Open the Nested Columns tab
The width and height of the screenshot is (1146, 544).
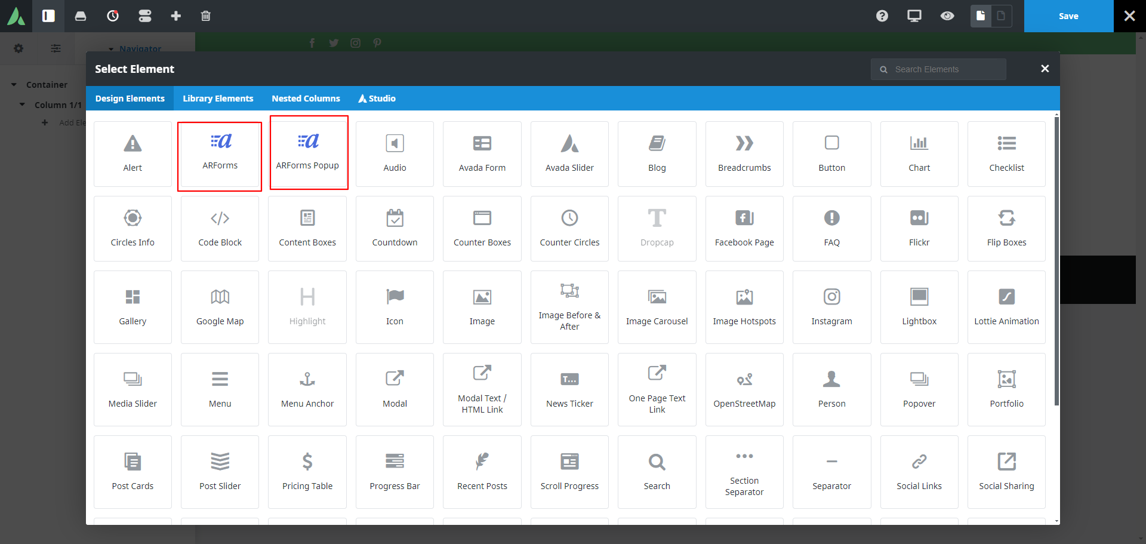click(x=306, y=99)
